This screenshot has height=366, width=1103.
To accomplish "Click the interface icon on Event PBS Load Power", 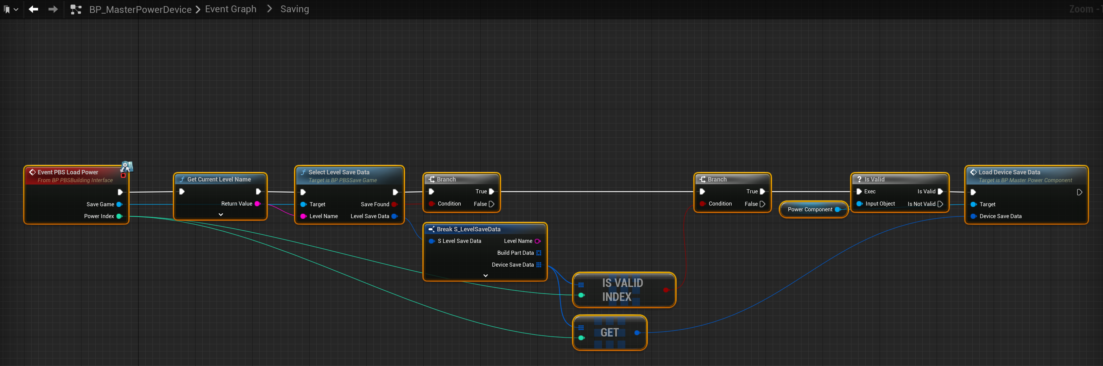I will tap(127, 167).
